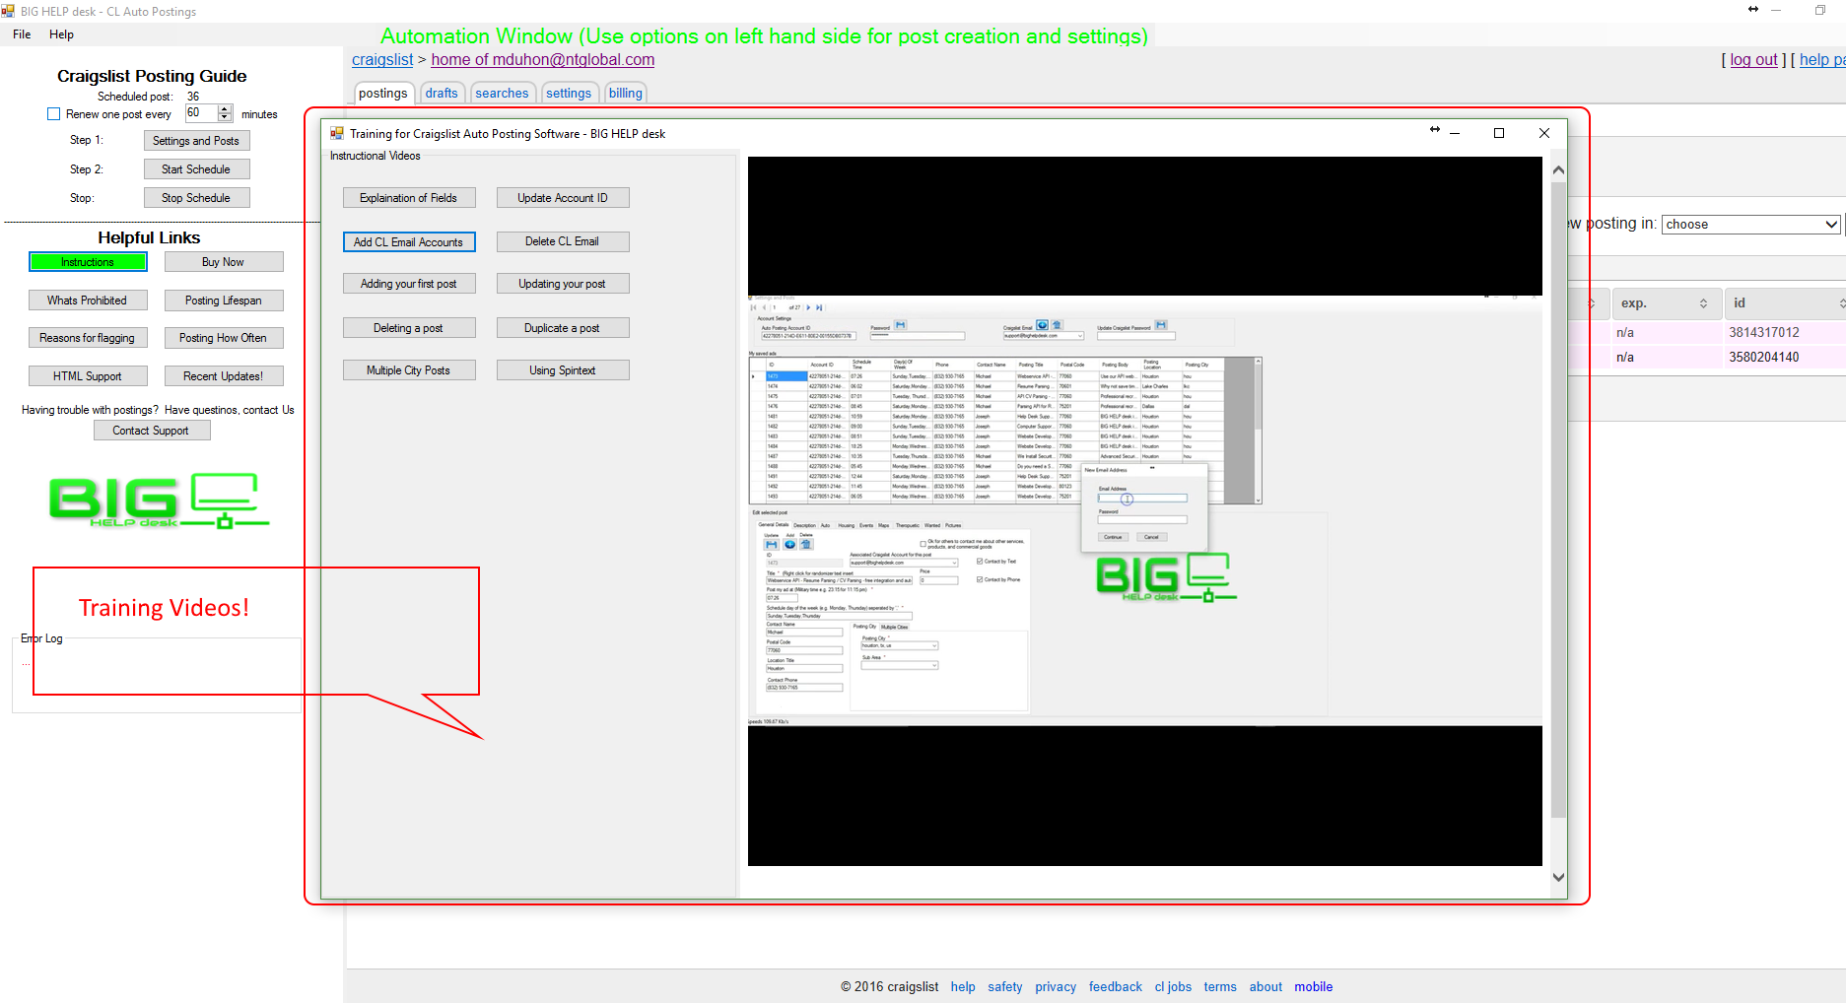Select posting id 3580204140
This screenshot has width=1846, height=1003.
[1764, 358]
